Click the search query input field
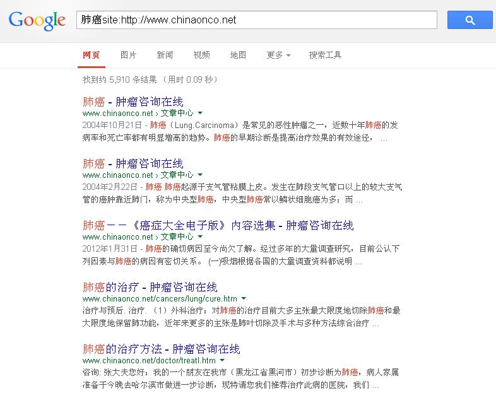 tap(257, 20)
